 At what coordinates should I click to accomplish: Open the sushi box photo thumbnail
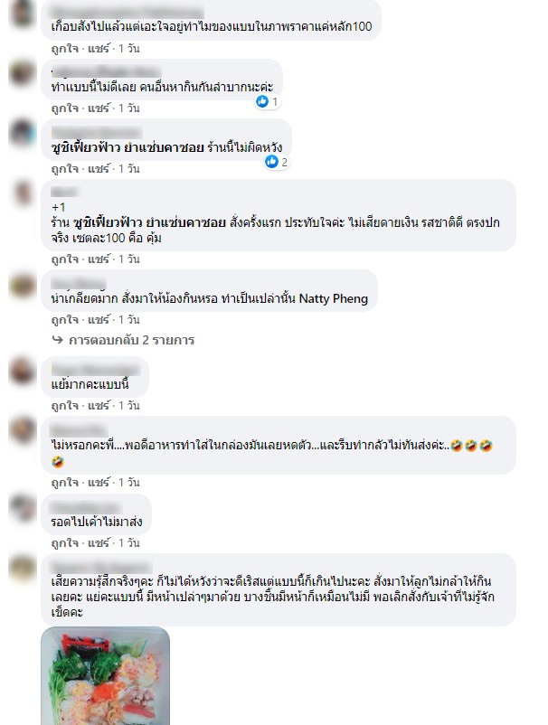tap(106, 676)
